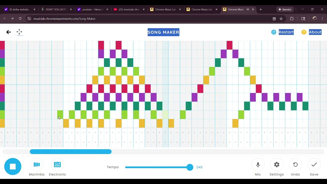The image size is (327, 184).
Task: Click the tempo value 240
Action: pyautogui.click(x=199, y=167)
